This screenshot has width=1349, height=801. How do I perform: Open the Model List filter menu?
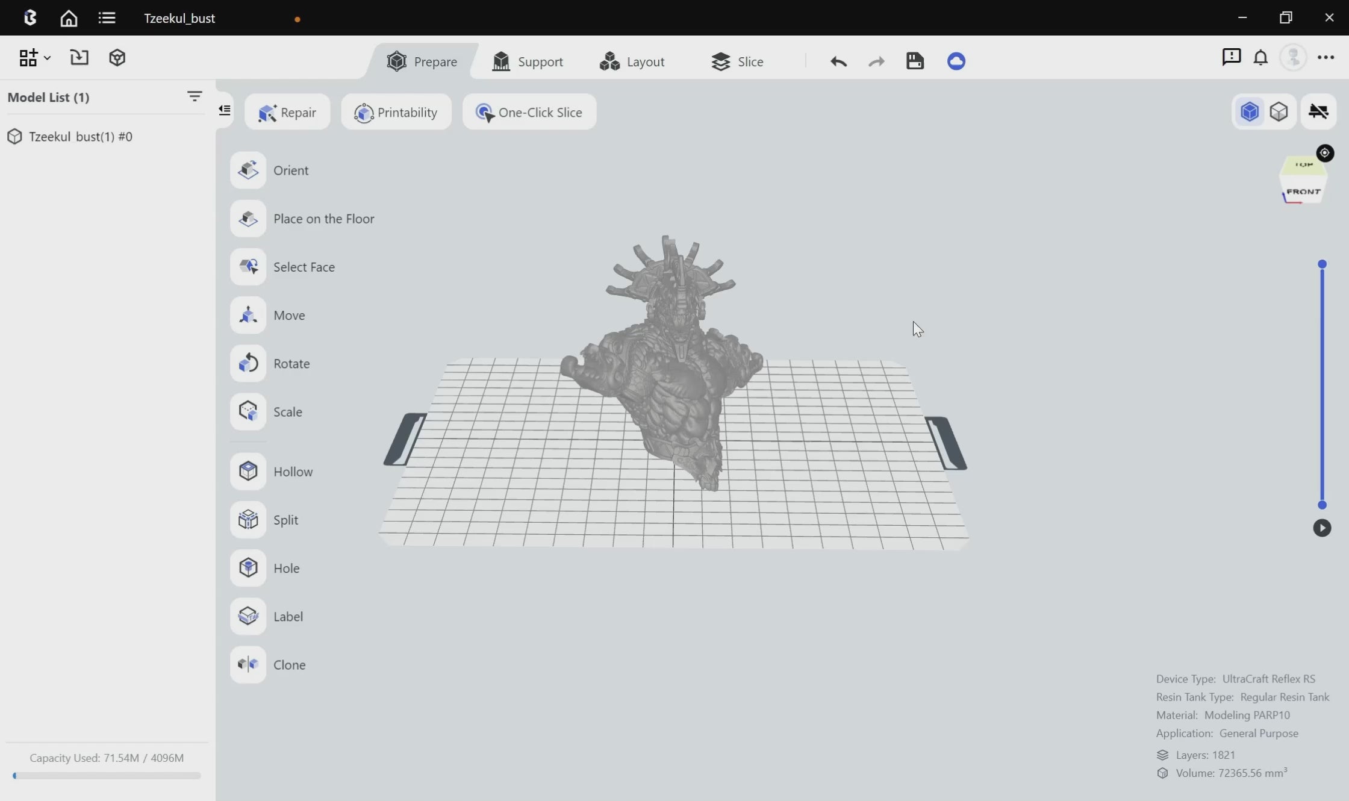point(195,96)
